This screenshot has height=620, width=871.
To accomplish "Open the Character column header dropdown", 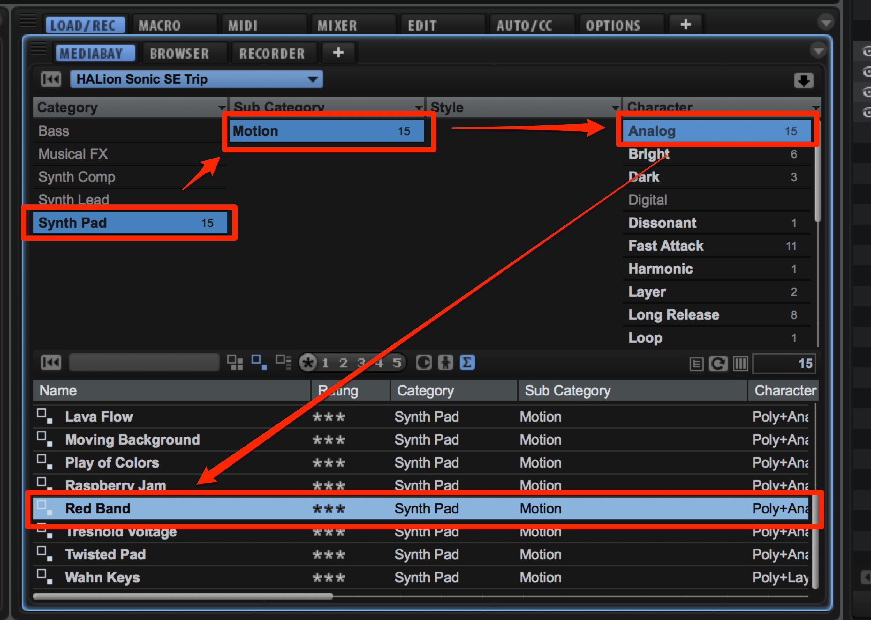I will coord(815,108).
